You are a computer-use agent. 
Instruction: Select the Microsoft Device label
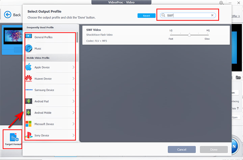coord(44,124)
